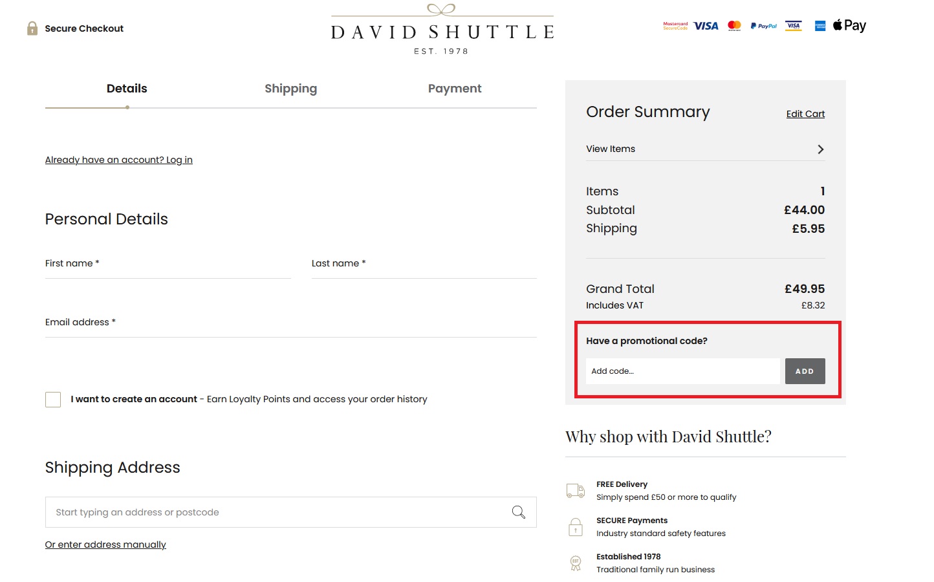This screenshot has width=934, height=582.
Task: Click the American Express icon
Action: (820, 26)
